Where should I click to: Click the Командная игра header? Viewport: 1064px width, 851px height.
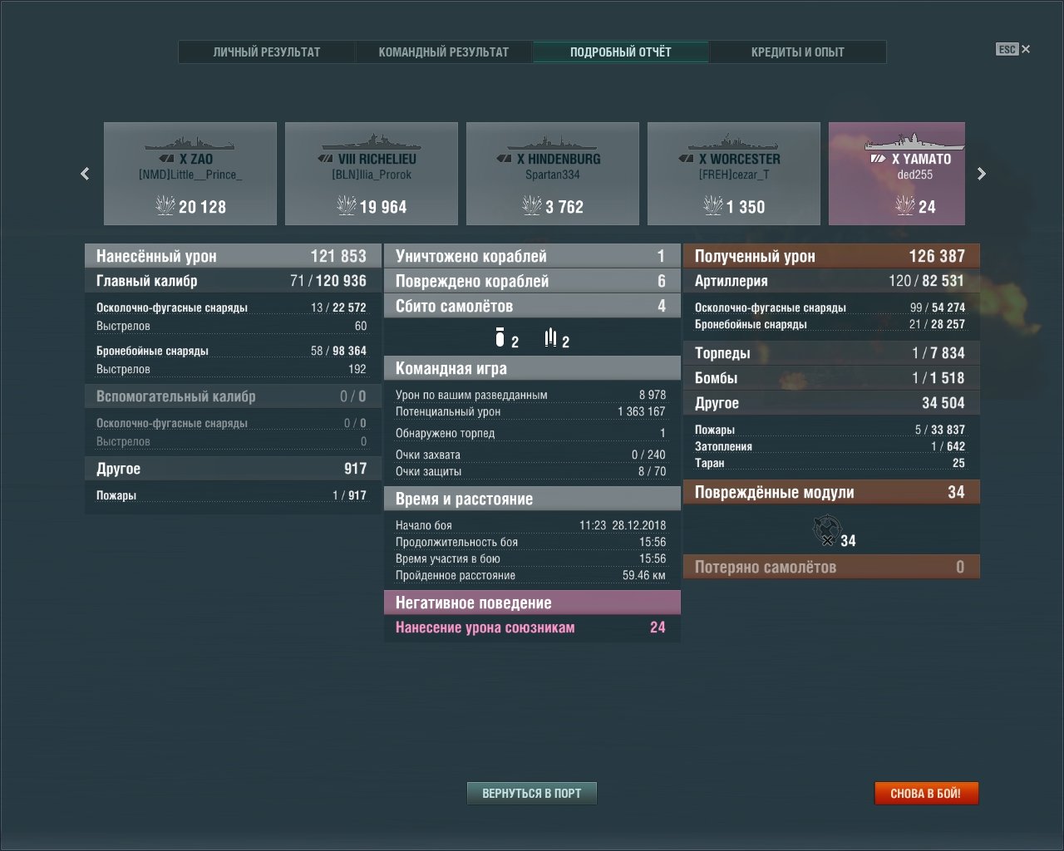(532, 368)
